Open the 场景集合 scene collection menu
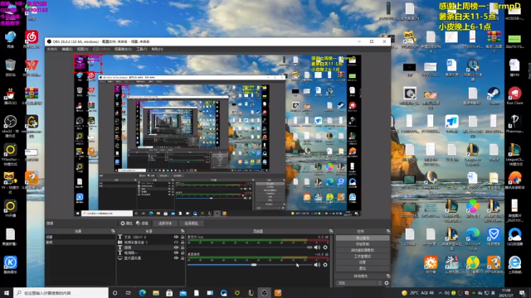 123,49
